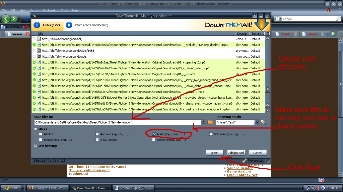Click the Start! button
This screenshot has height=192, width=343.
click(215, 153)
